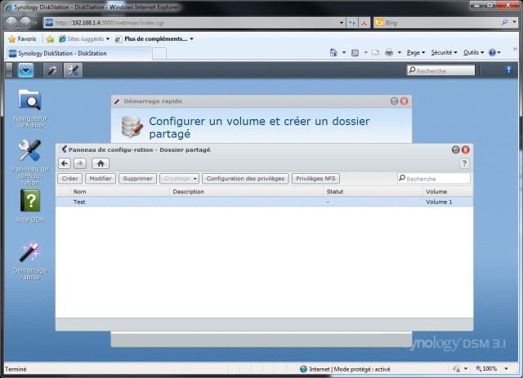Click IE RSS feeds icon
The width and height of the screenshot is (523, 378).
[x=355, y=53]
